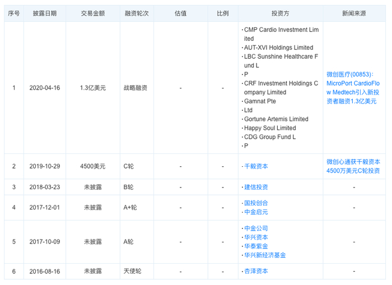Select the date cell 2020-04-16
392x285 pixels.
(x=45, y=88)
